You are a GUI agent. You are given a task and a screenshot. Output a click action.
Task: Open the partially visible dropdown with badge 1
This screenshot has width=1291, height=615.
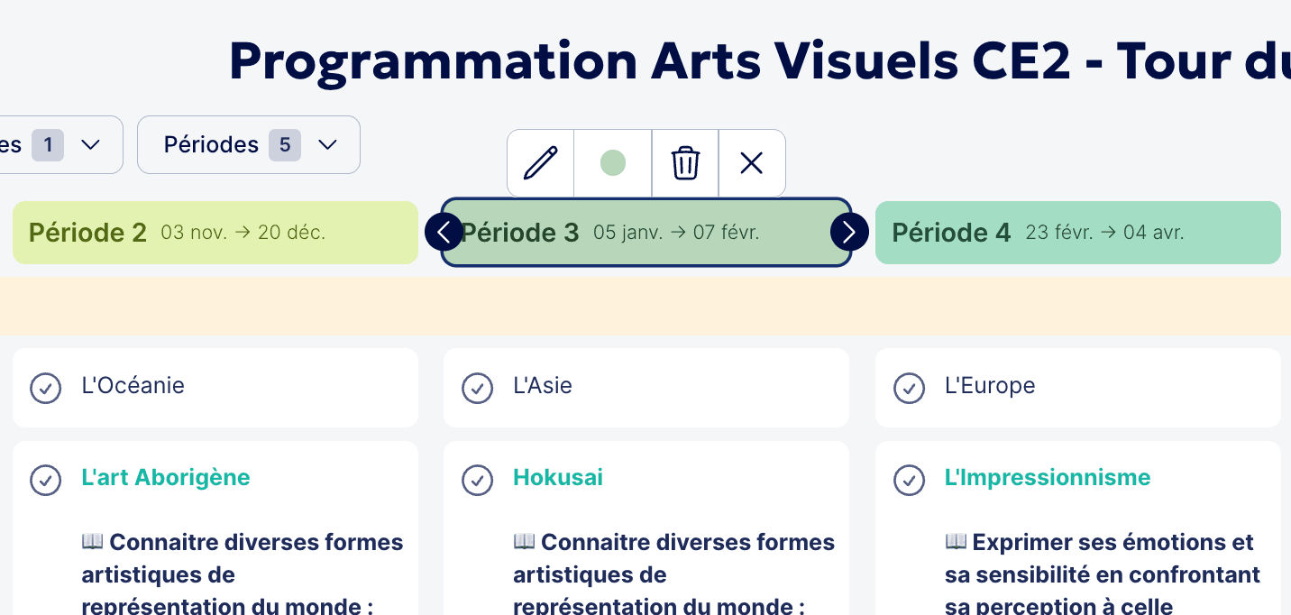coord(60,144)
